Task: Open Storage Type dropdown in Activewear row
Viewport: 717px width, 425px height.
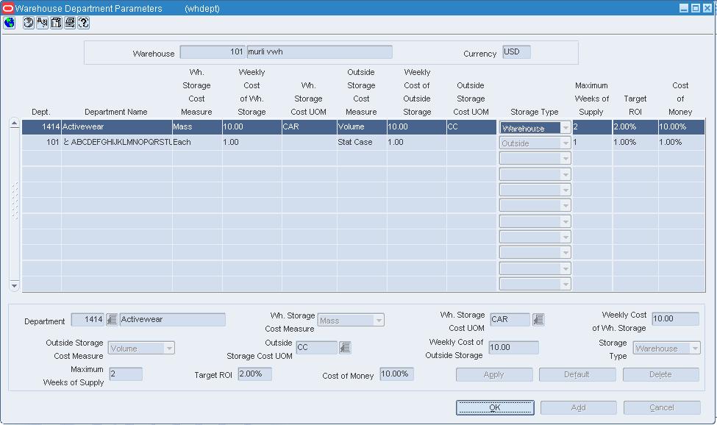Action: click(x=566, y=128)
